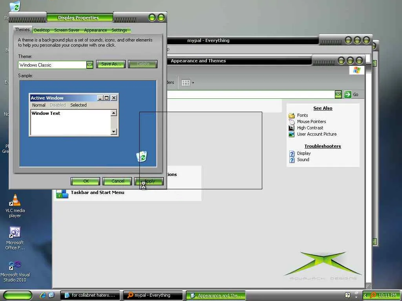Select the Themes tab
This screenshot has width=402, height=301.
click(22, 29)
